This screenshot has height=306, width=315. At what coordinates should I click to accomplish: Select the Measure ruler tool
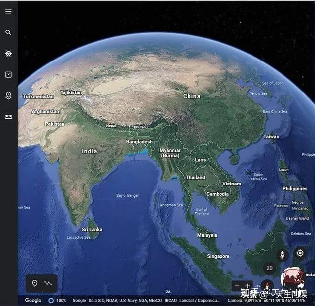click(x=8, y=117)
